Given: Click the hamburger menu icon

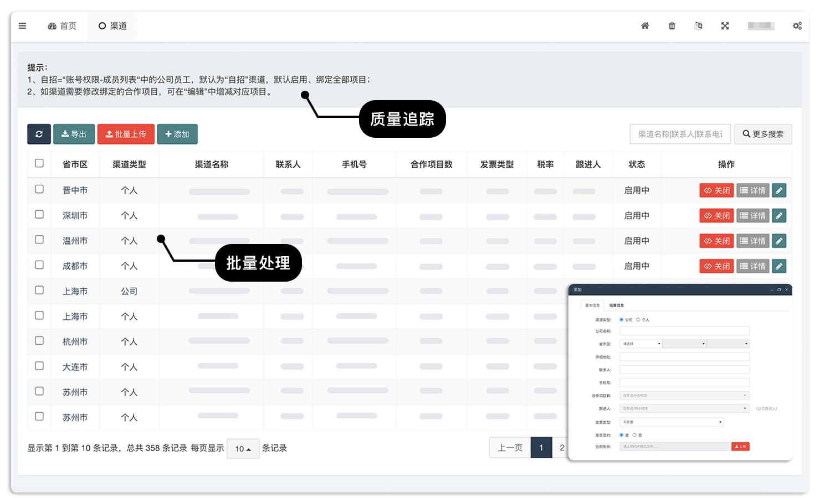Looking at the screenshot, I should [x=22, y=26].
